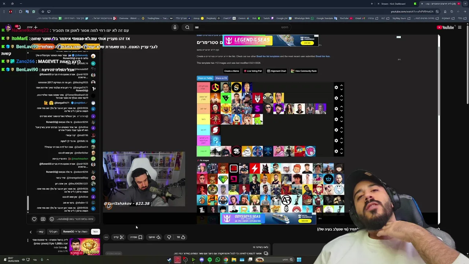Move the green bottom tier row down arrow
The height and width of the screenshot is (264, 469).
[341, 153]
